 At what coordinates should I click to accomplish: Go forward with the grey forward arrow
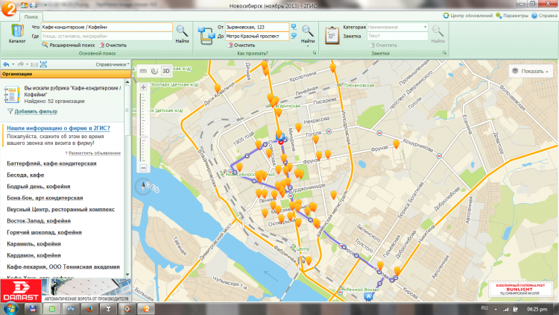[x=20, y=64]
